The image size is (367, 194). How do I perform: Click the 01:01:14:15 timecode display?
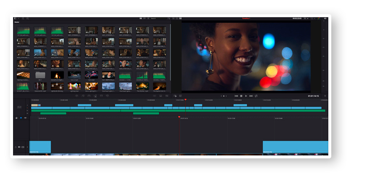pos(313,96)
